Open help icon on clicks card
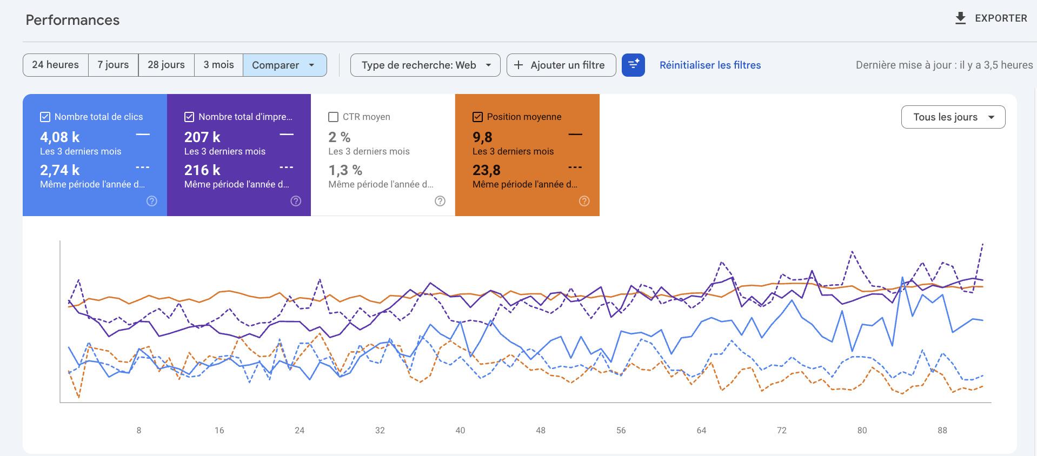The width and height of the screenshot is (1037, 456). 152,201
